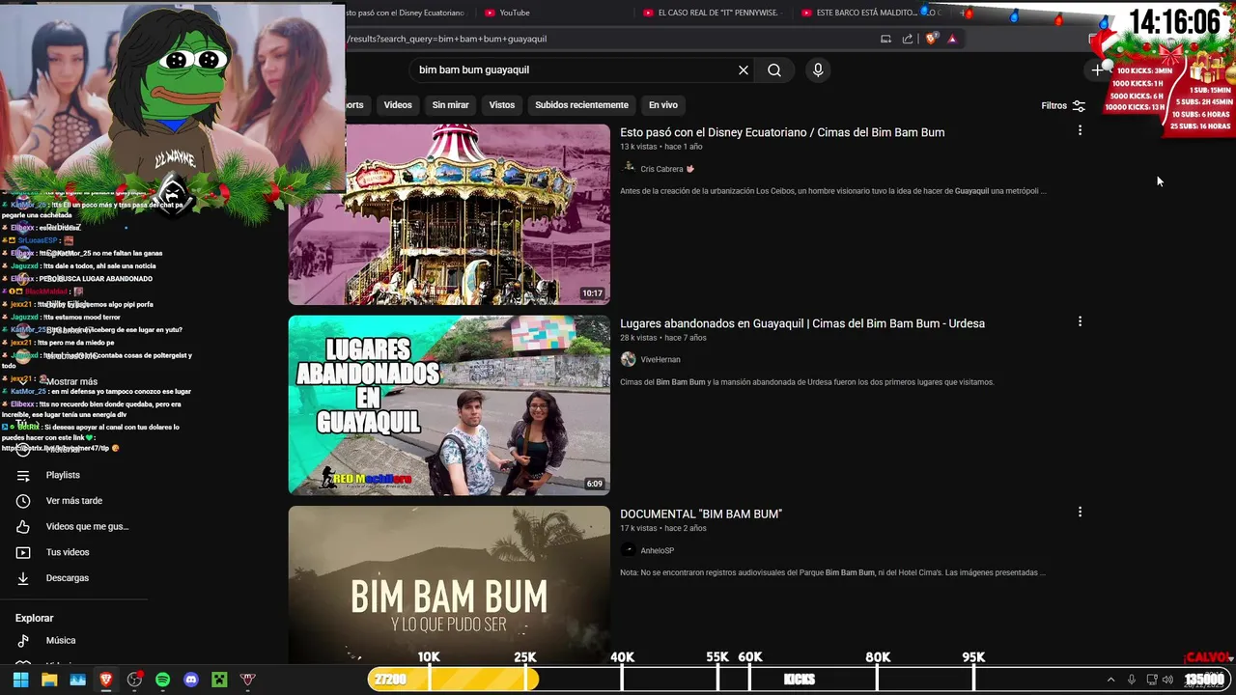1236x695 pixels.
Task: Open Spotify from the taskbar
Action: click(x=162, y=680)
